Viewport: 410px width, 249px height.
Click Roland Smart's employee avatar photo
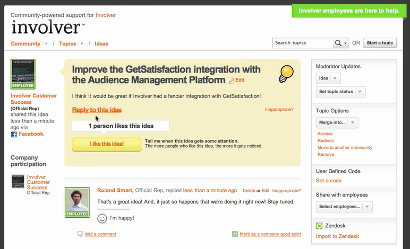77,202
